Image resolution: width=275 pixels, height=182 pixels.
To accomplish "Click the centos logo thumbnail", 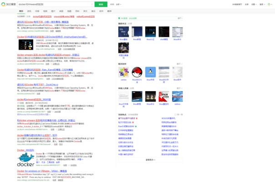I will pos(124,72).
